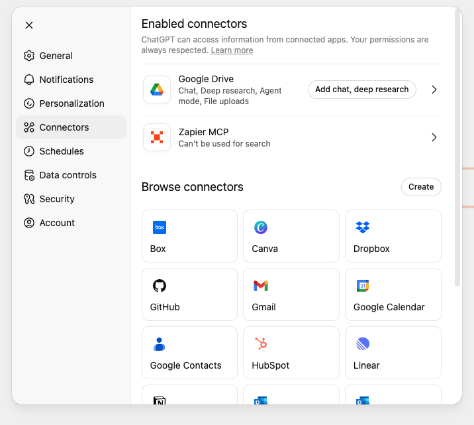The height and width of the screenshot is (425, 474).
Task: Click the Google Drive logo icon
Action: pyautogui.click(x=157, y=90)
